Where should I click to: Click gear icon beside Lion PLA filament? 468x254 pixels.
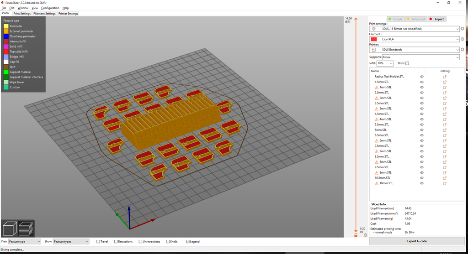click(x=462, y=39)
